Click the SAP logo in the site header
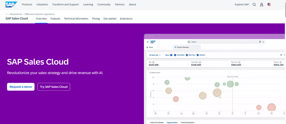 [11, 4]
